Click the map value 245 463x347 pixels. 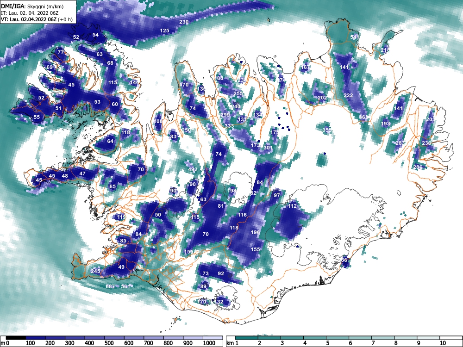95,271
